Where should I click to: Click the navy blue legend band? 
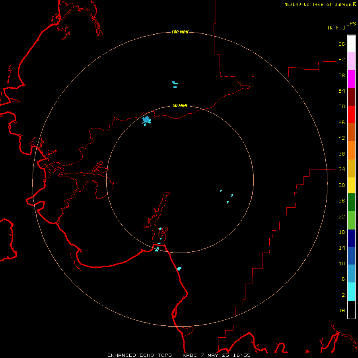(x=351, y=238)
